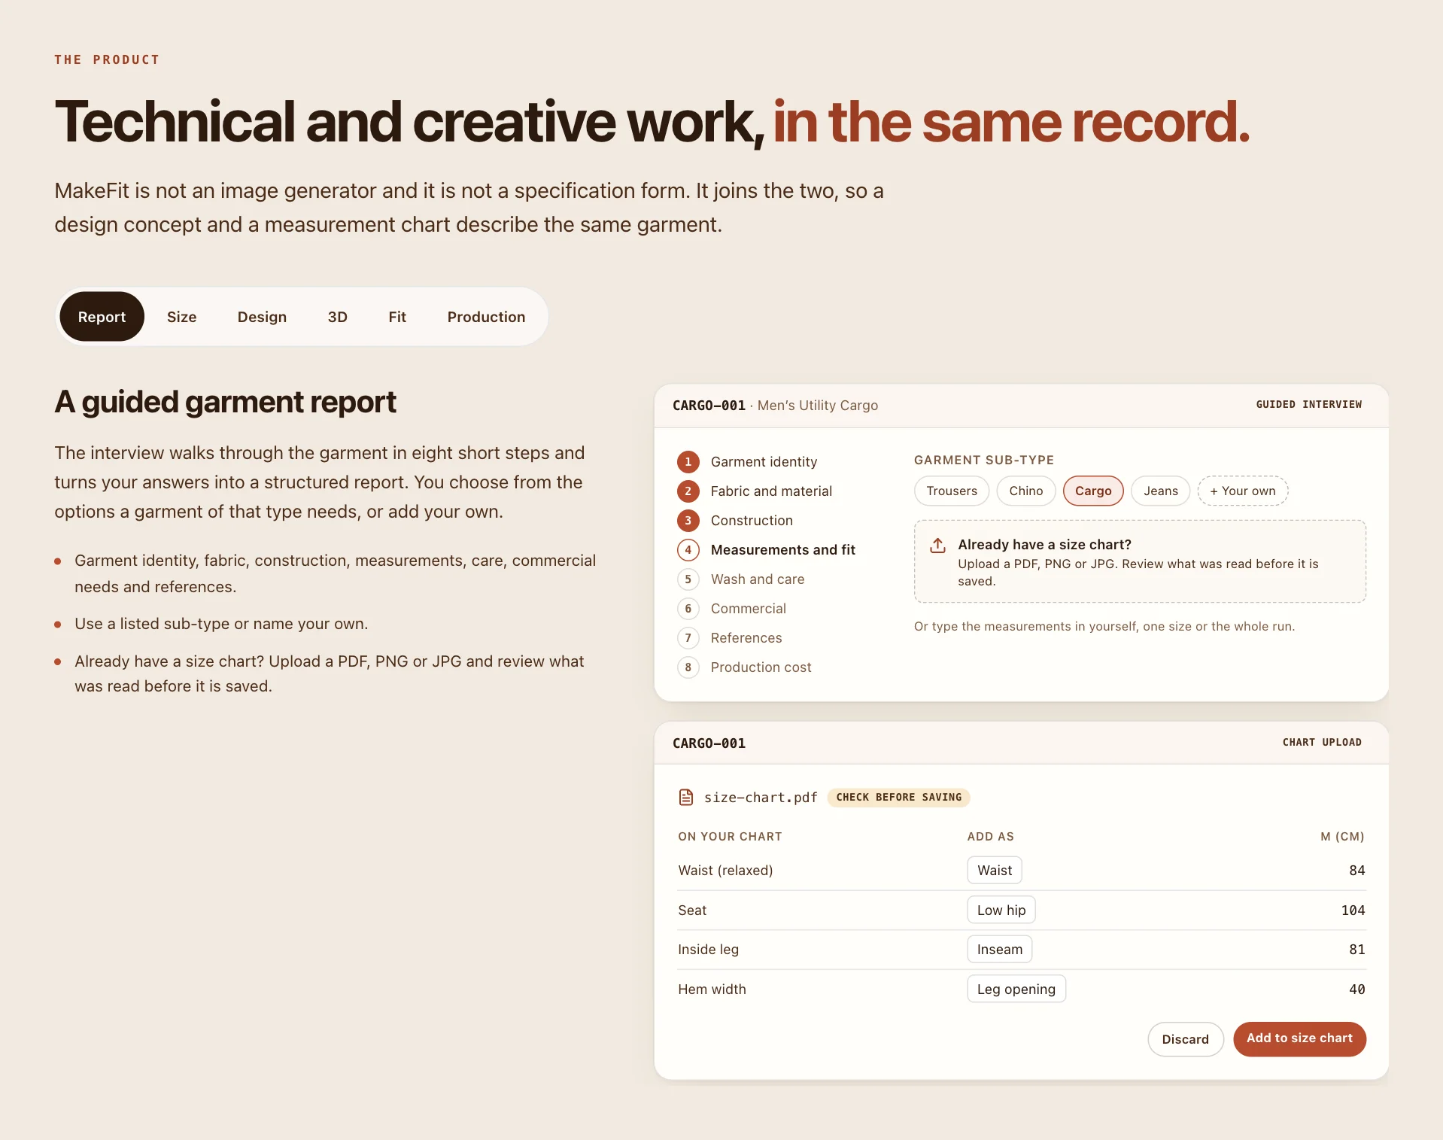Select step 7 circle for References

tap(688, 637)
